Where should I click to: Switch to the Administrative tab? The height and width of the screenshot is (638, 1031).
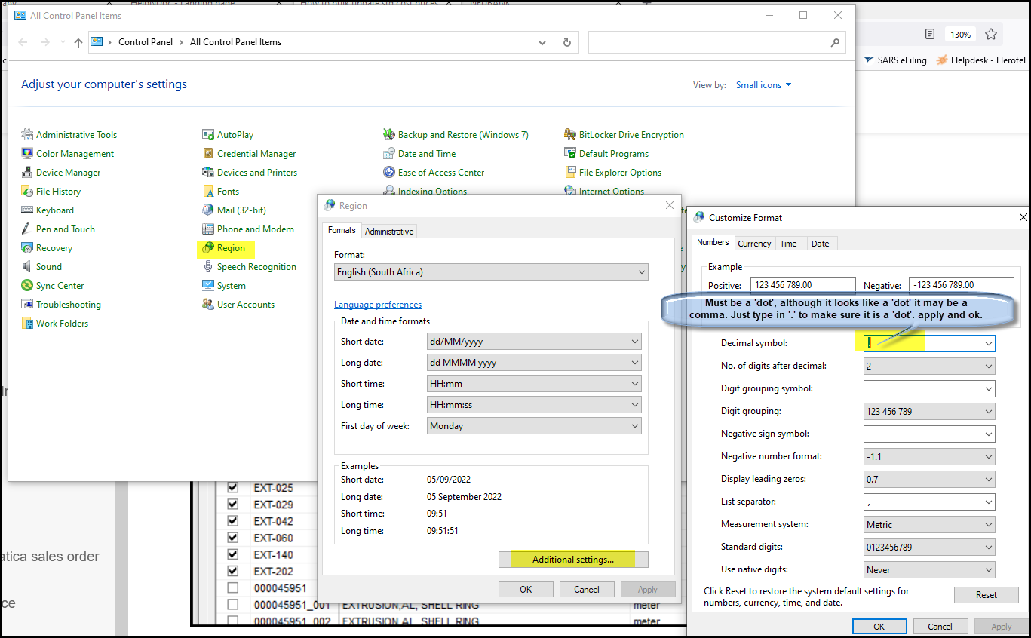pos(389,232)
